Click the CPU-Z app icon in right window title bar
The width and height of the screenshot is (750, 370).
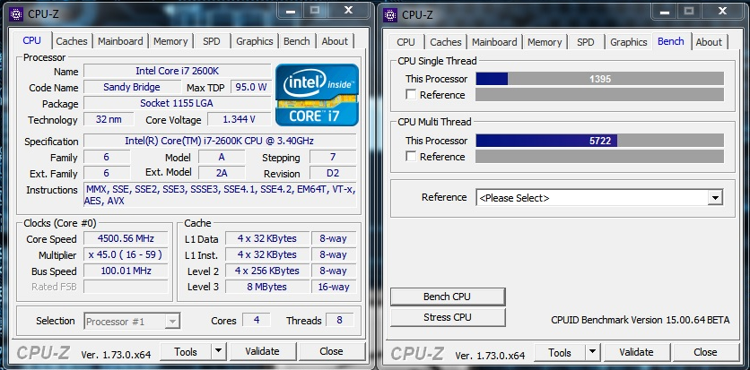[x=390, y=13]
